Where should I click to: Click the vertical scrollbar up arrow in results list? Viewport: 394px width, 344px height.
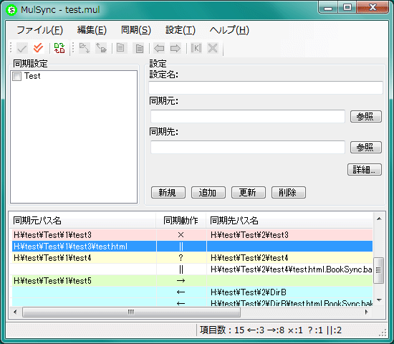coord(379,219)
